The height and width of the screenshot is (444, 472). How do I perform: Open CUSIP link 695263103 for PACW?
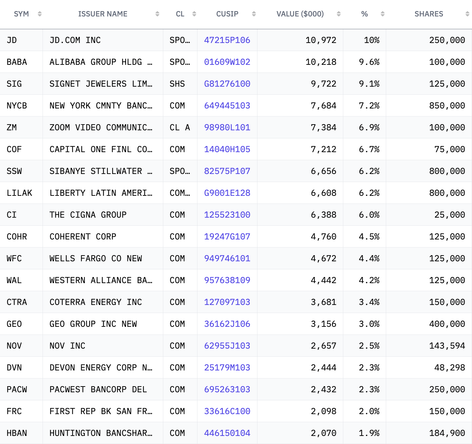tap(227, 389)
